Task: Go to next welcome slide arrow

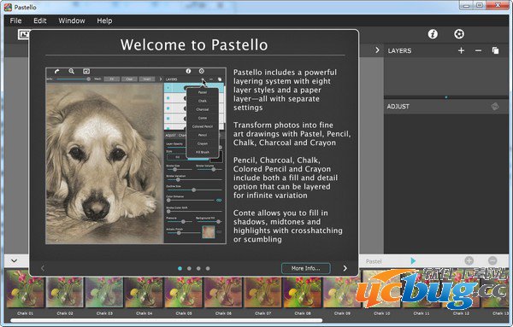Action: [345, 268]
